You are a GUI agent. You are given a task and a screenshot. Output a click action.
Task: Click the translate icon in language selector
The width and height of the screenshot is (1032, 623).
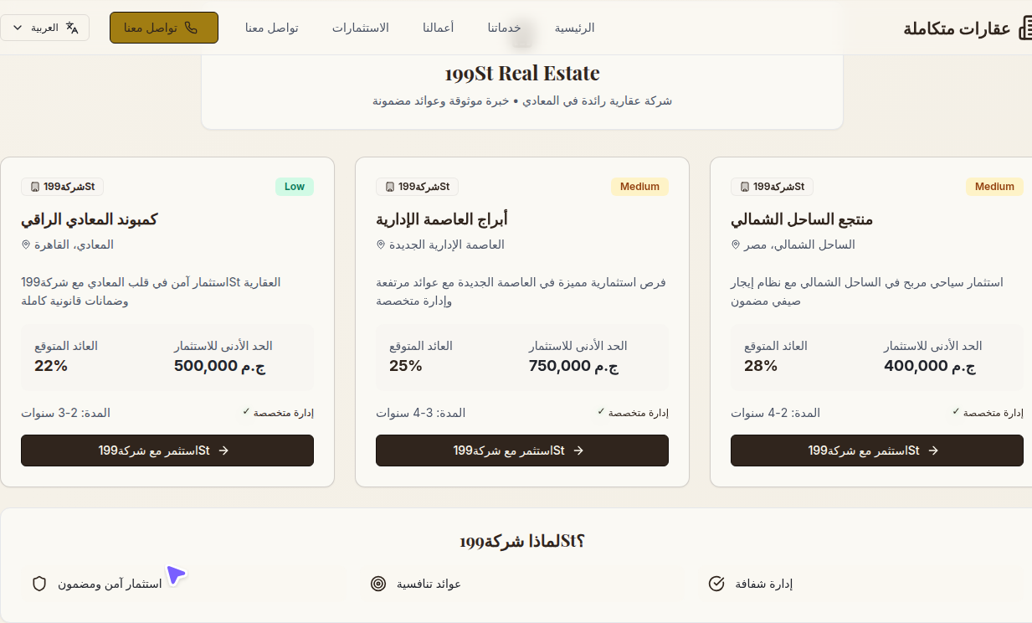[x=73, y=28]
